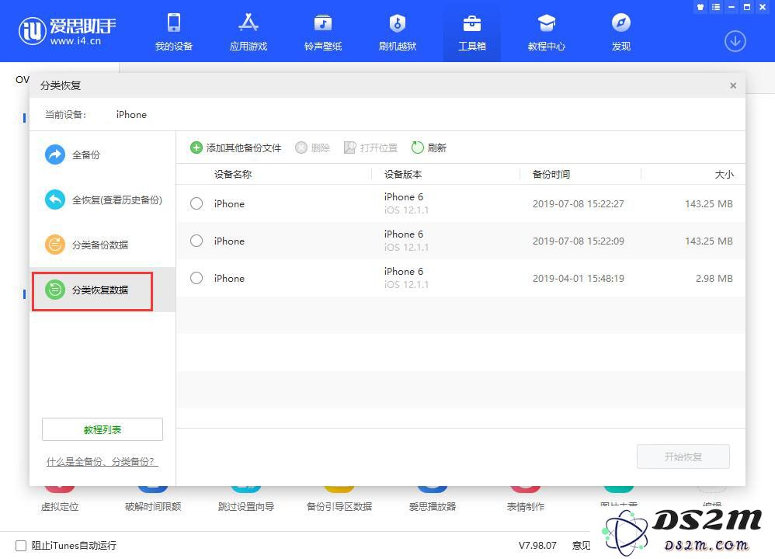Open 教程中心 tutorial center
This screenshot has width=775, height=559.
pos(546,32)
